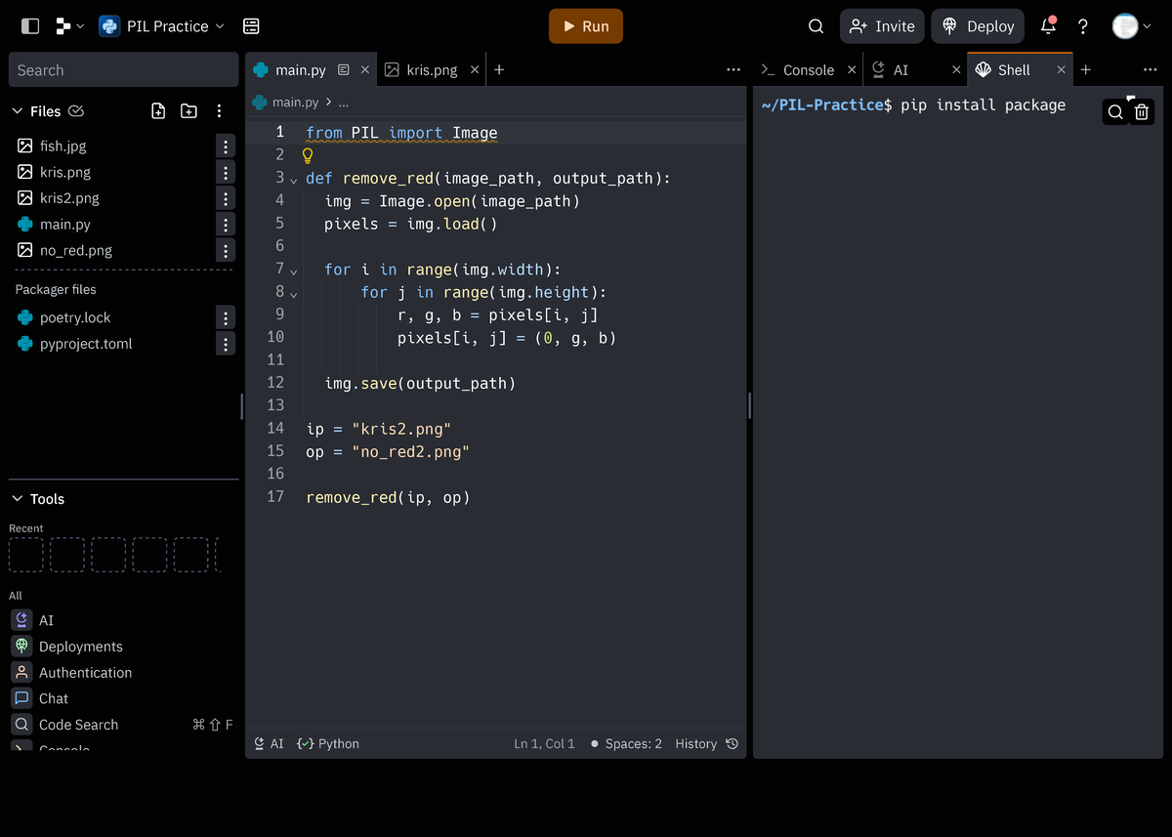Collapse the Tools section
This screenshot has width=1172, height=837.
[x=18, y=499]
